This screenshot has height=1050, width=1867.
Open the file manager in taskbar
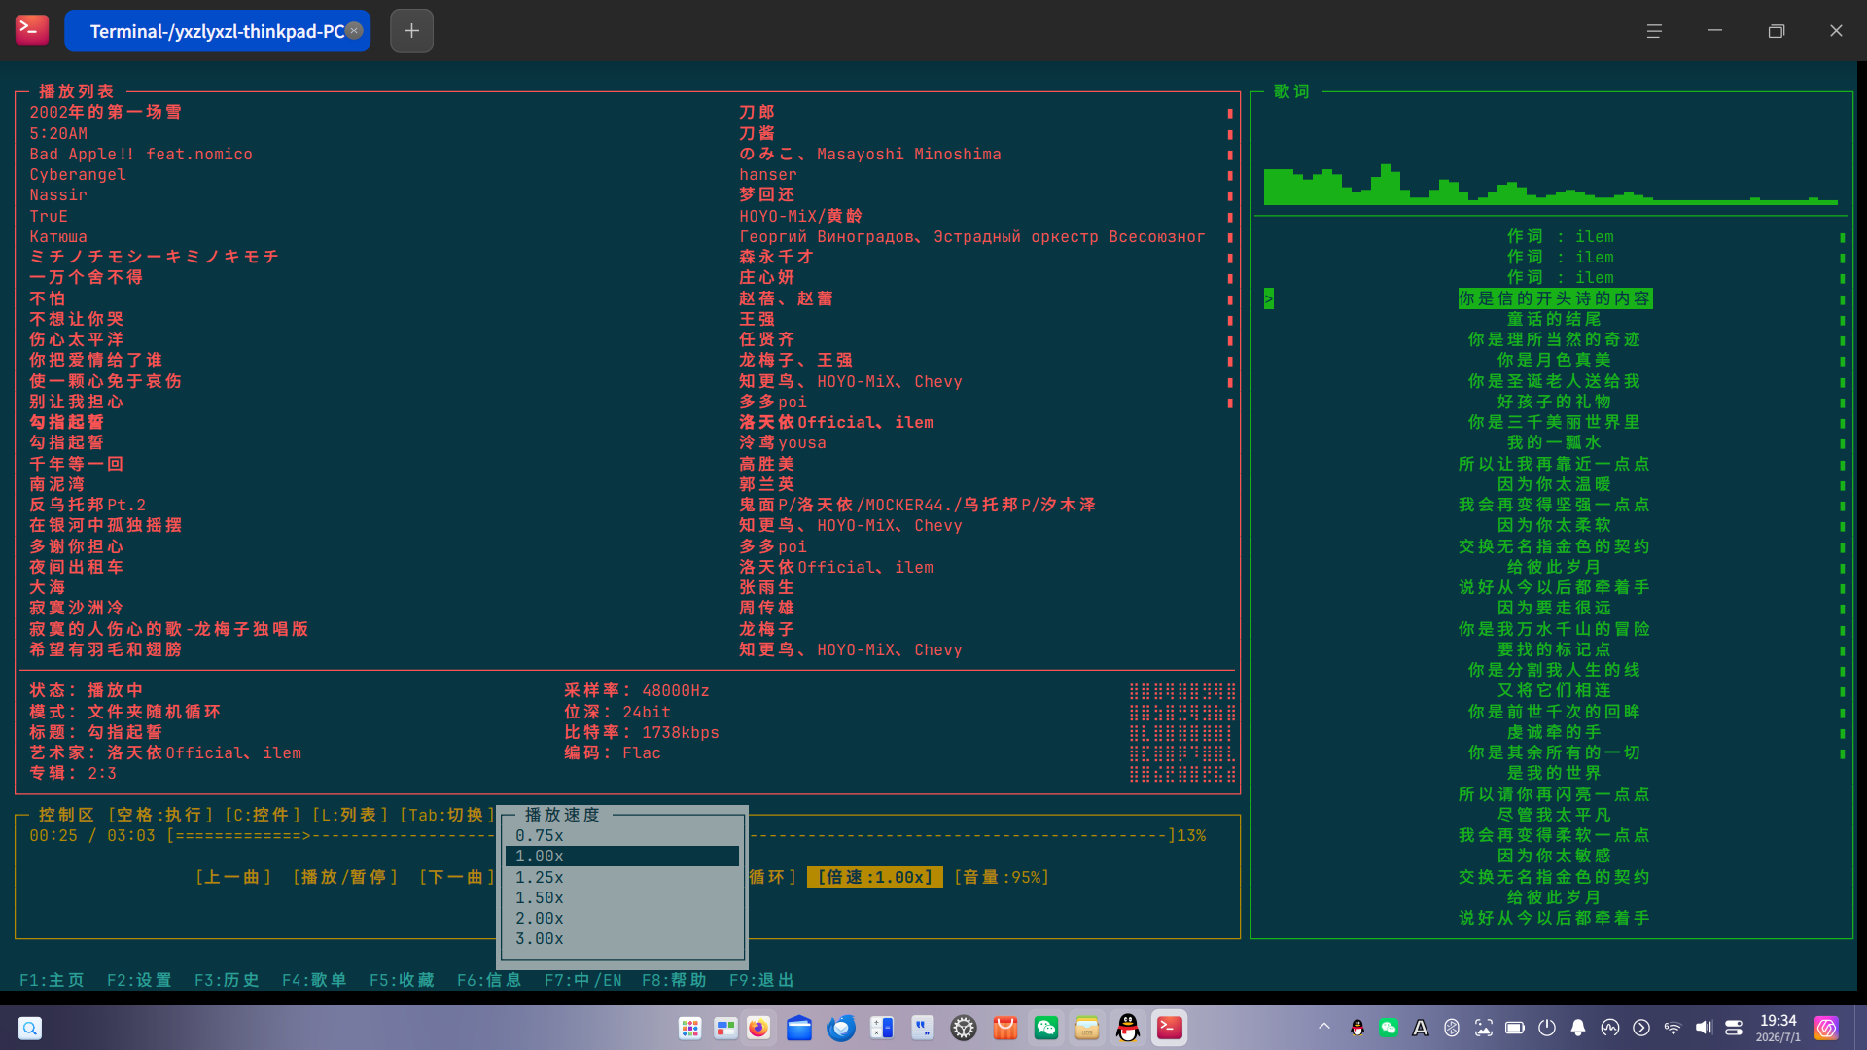[x=799, y=1028]
